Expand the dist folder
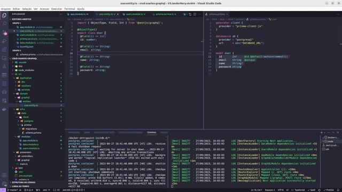The image size is (342, 192). point(20,66)
